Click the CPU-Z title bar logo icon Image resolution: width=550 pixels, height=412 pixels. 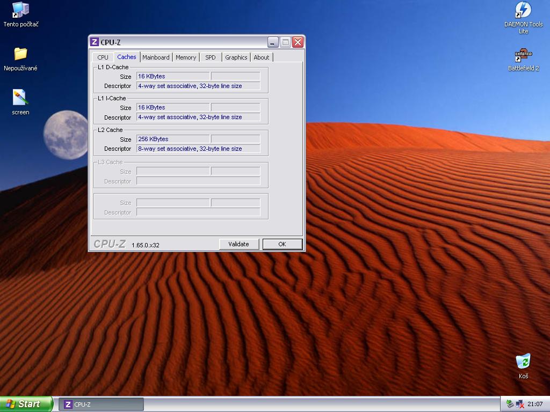click(x=95, y=42)
